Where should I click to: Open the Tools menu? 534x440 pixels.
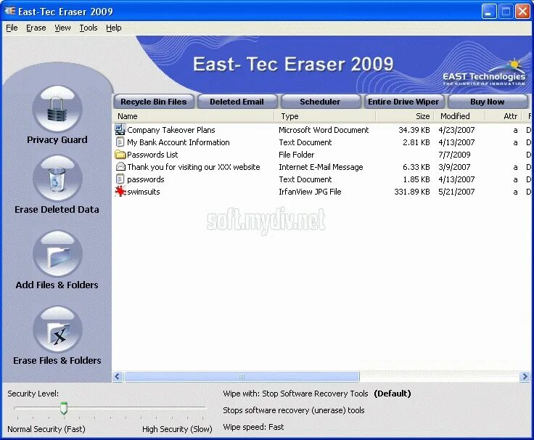[89, 28]
